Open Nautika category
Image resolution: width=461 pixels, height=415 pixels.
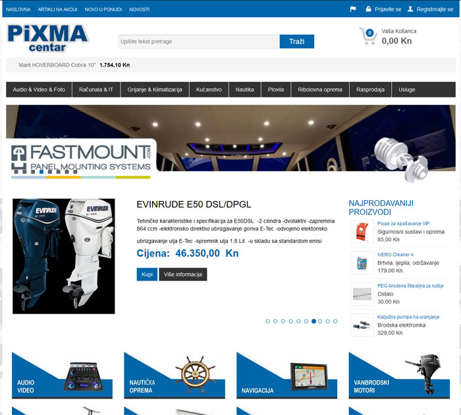coord(244,90)
